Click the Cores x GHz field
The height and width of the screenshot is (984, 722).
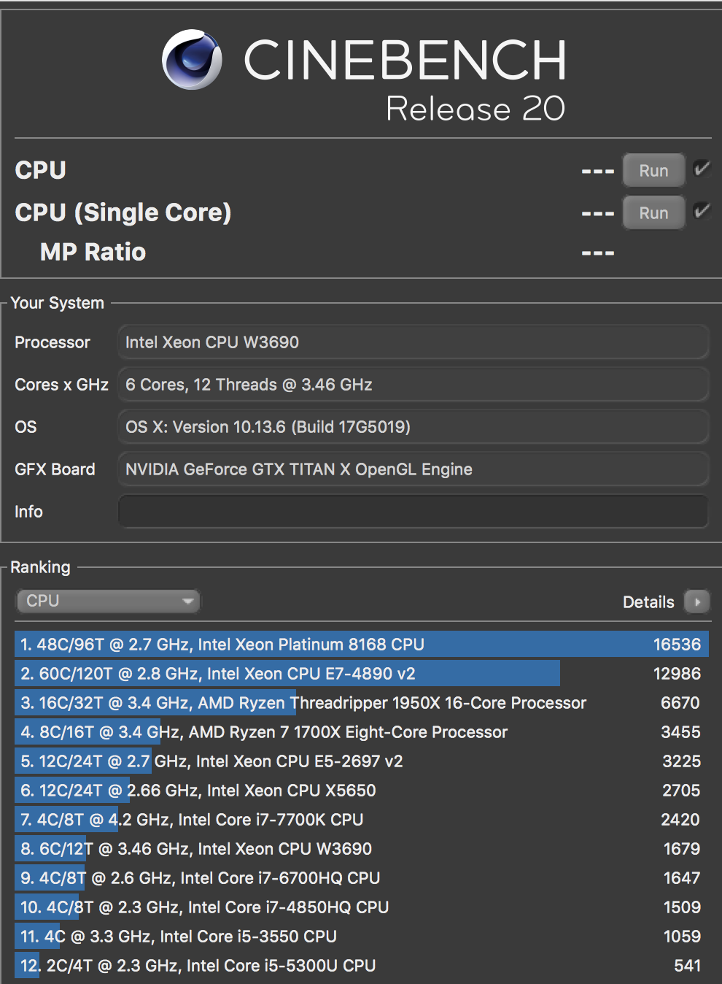click(413, 385)
